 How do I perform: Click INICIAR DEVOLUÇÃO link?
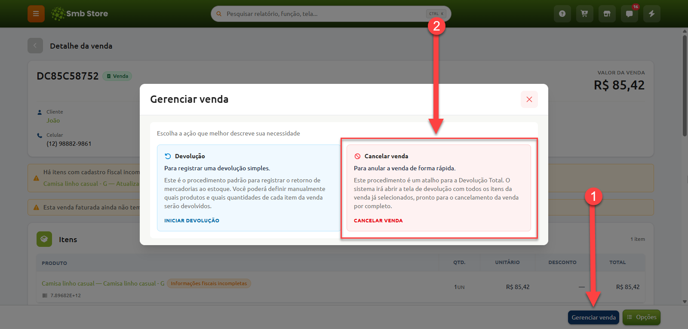pyautogui.click(x=192, y=221)
